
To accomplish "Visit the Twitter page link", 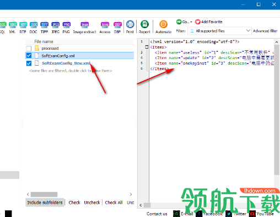I will [x=236, y=214].
